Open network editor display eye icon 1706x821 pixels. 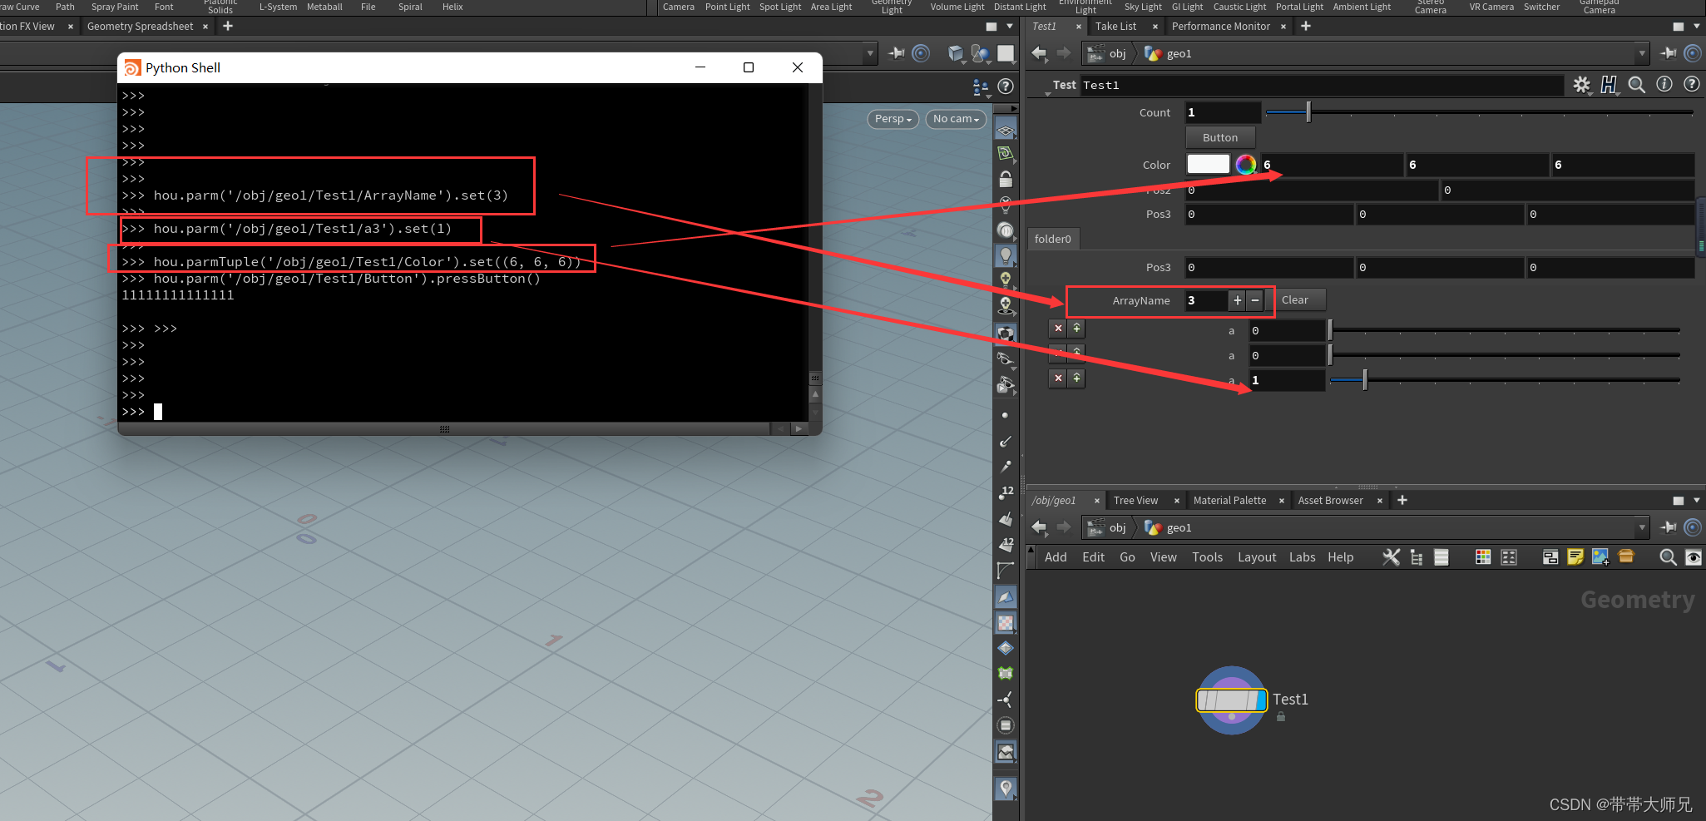1693,557
